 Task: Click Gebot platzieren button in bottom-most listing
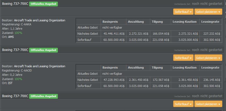pos(208,104)
